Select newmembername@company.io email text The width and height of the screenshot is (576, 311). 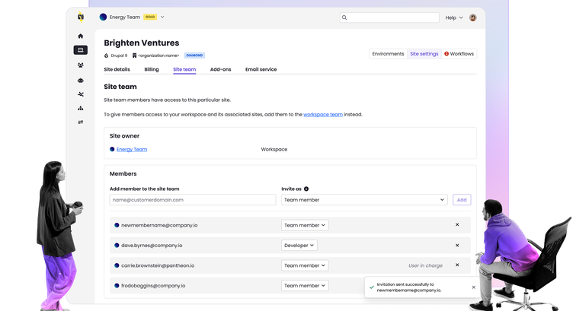coord(159,225)
